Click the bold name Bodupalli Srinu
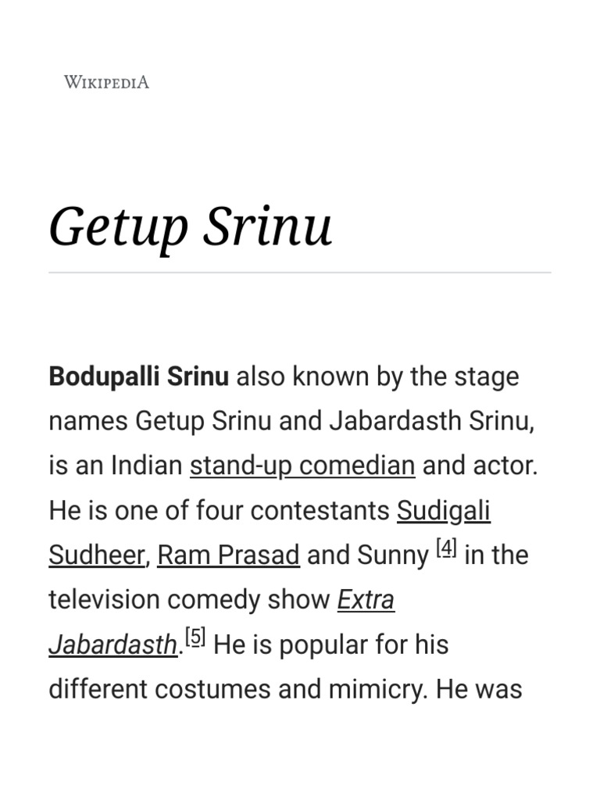The height and width of the screenshot is (800, 600). click(x=139, y=377)
